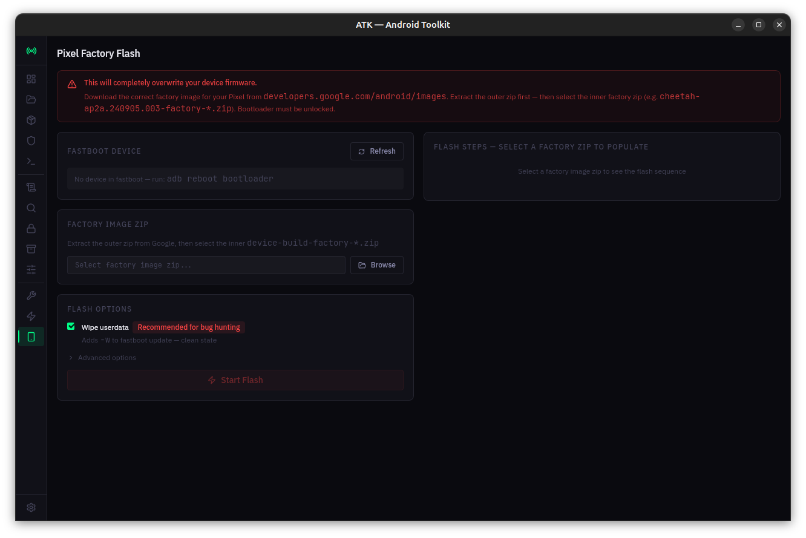
Task: Click the 'Pixel Factory Flash' heading
Action: click(99, 53)
